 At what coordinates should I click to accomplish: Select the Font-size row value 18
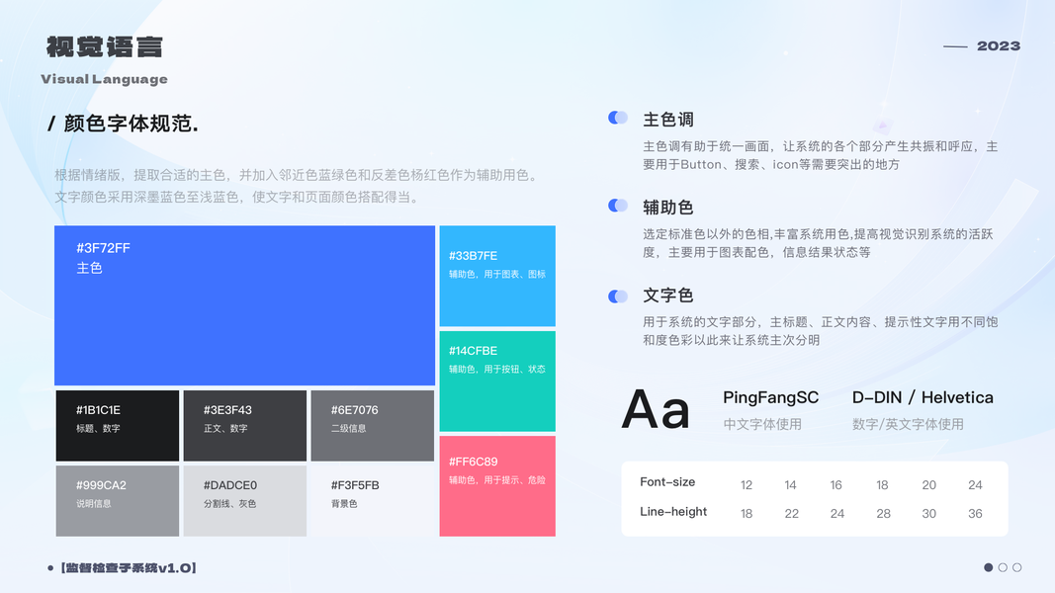tap(882, 484)
